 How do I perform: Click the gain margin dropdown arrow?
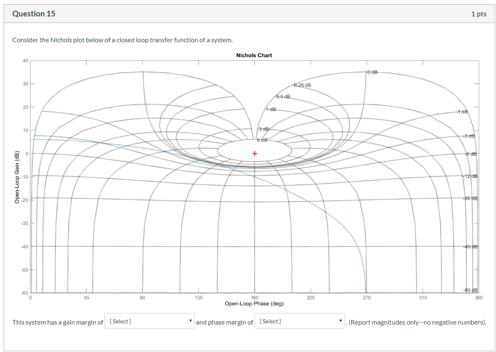coord(190,321)
